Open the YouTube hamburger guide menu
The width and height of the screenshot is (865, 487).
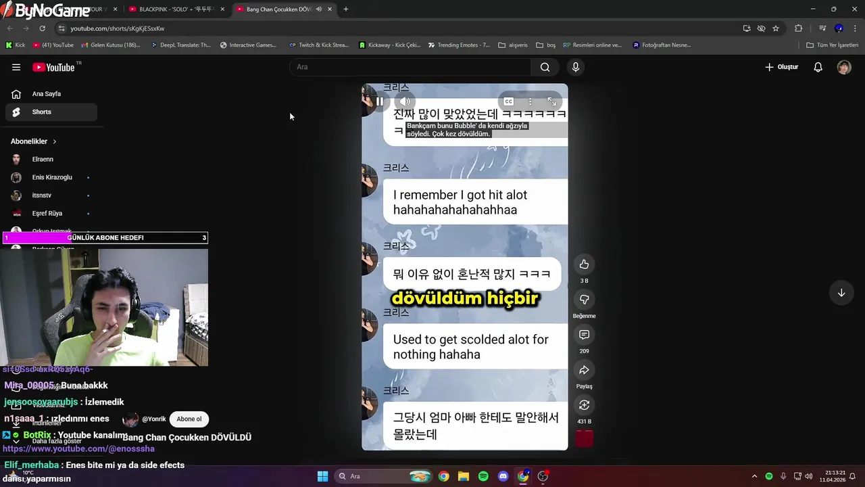pyautogui.click(x=16, y=67)
